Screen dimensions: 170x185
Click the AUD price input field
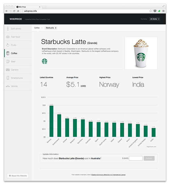point(136,158)
